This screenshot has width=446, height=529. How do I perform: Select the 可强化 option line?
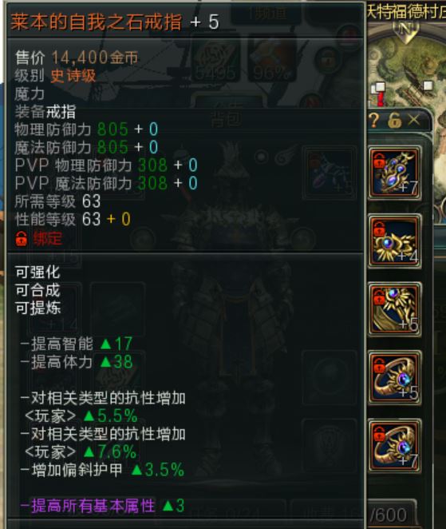[x=37, y=272]
